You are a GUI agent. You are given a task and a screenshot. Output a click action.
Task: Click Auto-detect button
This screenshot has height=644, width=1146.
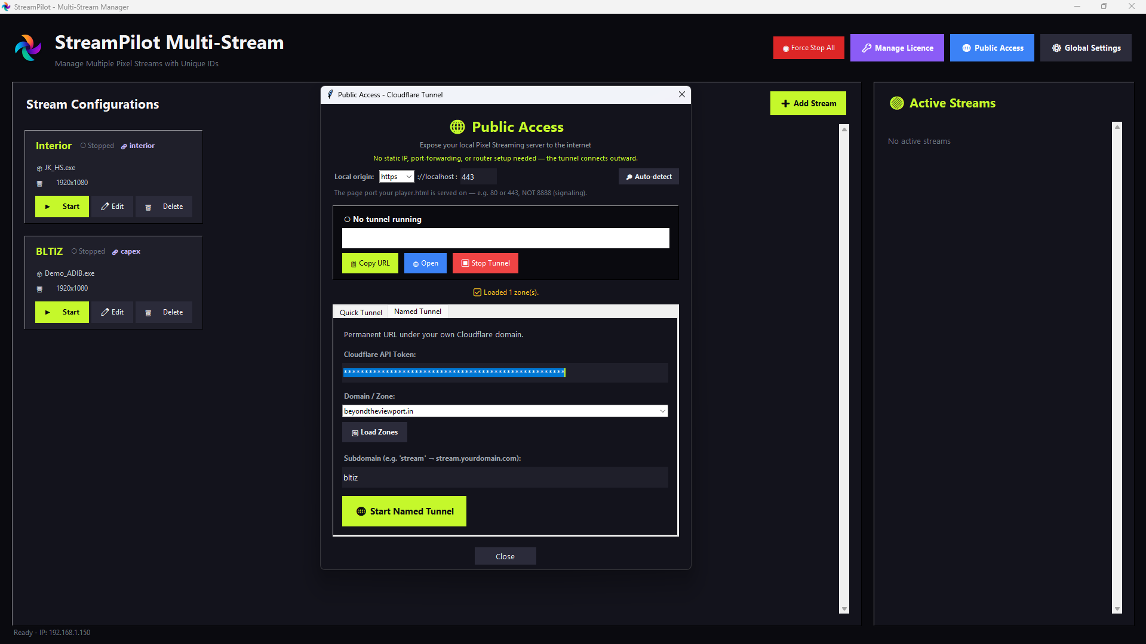pyautogui.click(x=649, y=177)
